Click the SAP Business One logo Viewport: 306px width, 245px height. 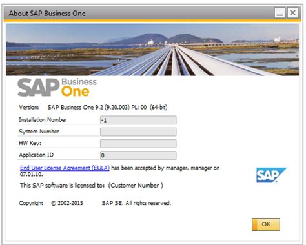coord(57,88)
